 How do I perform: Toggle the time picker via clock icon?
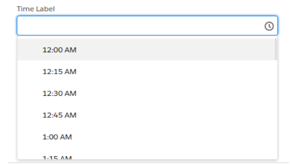(269, 26)
